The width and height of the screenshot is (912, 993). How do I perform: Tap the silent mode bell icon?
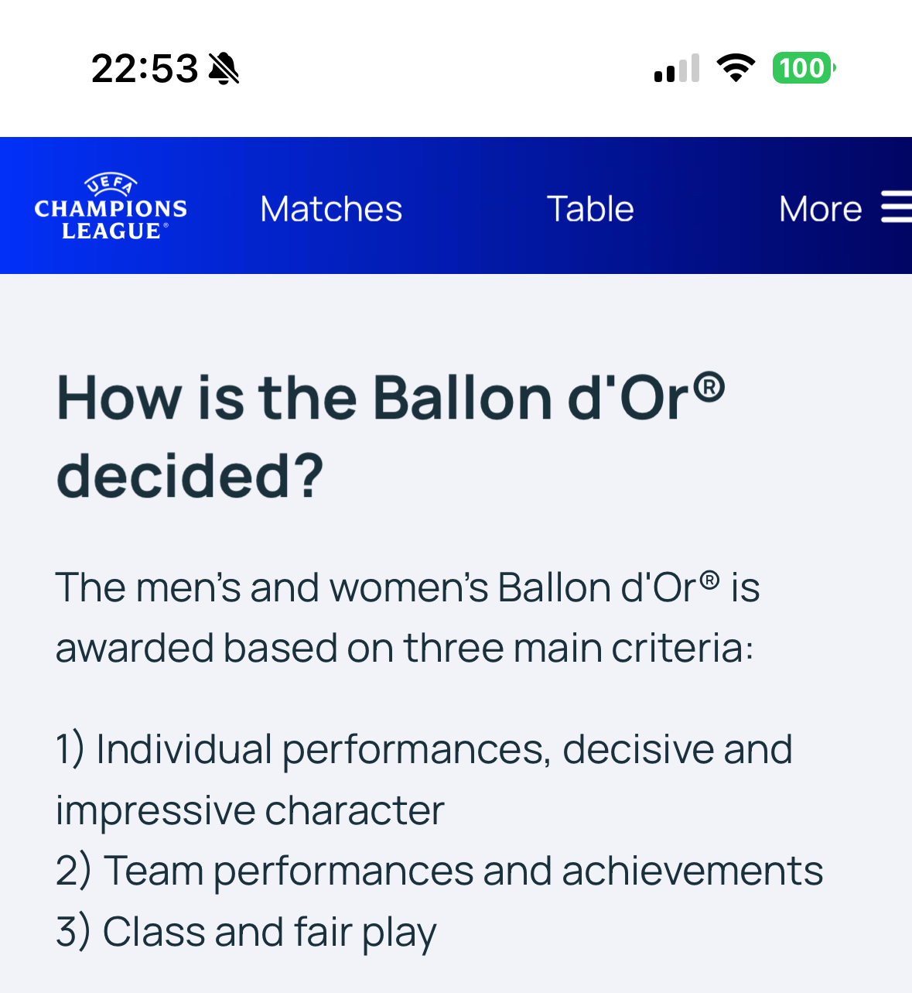(224, 68)
